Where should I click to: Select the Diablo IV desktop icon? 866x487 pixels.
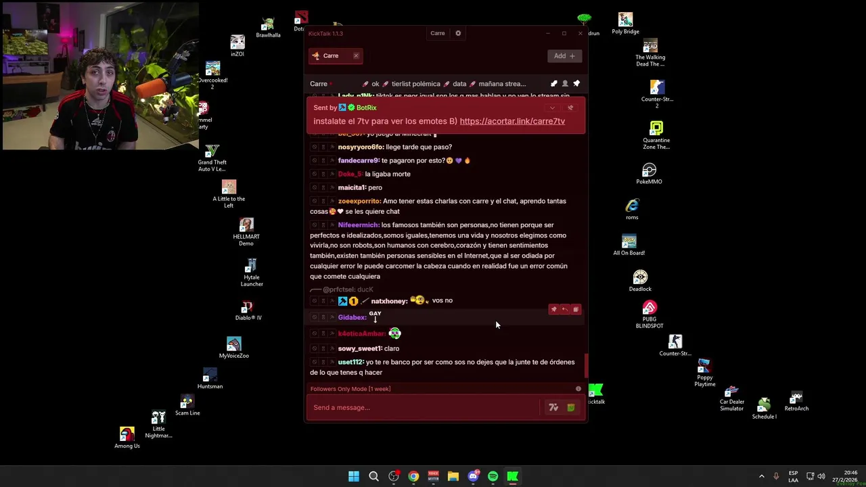click(248, 310)
